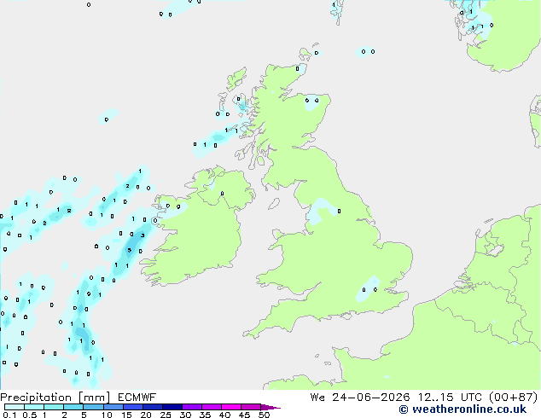This screenshot has height=418, width=541.
Task: Select the 1–2 mm legend swatch
Action: coord(54,407)
